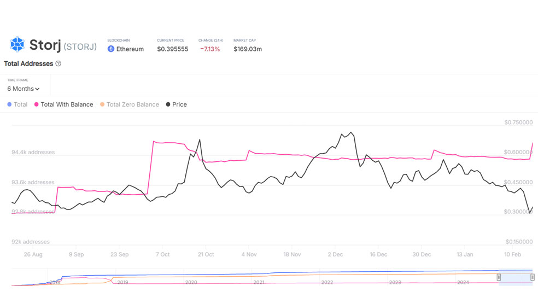This screenshot has width=538, height=303.
Task: Click the 26 Aug date label
Action: click(33, 254)
